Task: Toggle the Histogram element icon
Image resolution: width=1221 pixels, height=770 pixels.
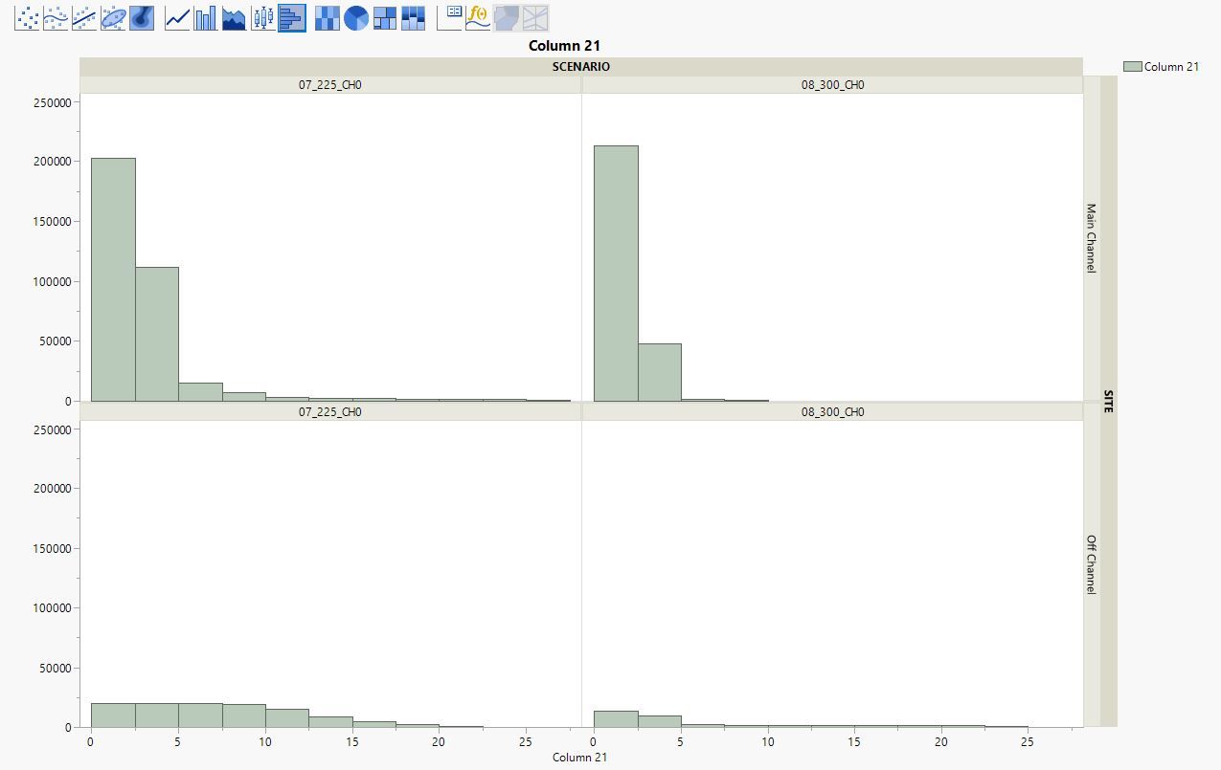Action: pyautogui.click(x=292, y=17)
